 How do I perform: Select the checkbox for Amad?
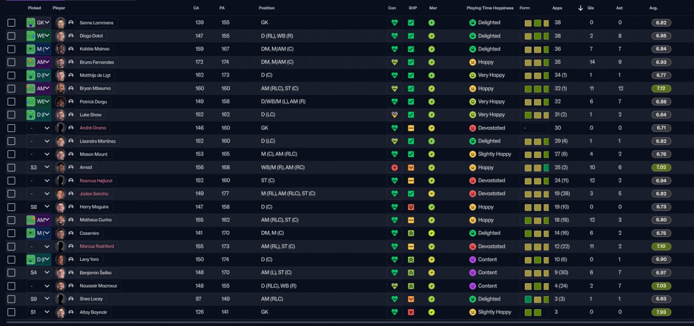coord(11,168)
